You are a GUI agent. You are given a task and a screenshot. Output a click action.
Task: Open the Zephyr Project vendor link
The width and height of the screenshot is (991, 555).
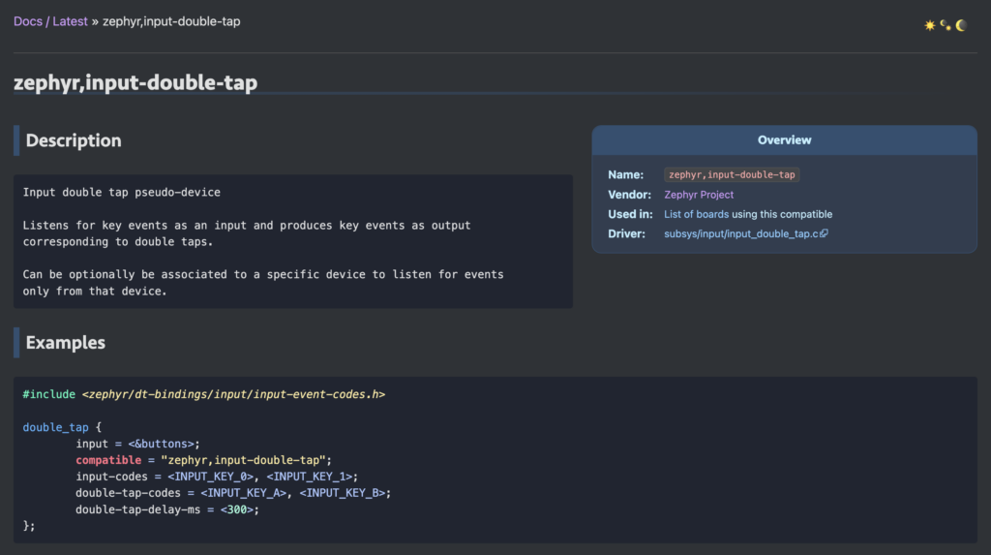(x=699, y=195)
